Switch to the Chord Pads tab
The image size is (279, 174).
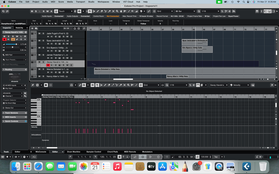pos(112,152)
